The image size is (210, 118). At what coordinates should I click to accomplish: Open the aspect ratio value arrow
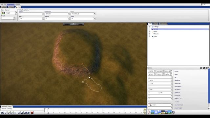[172, 84]
